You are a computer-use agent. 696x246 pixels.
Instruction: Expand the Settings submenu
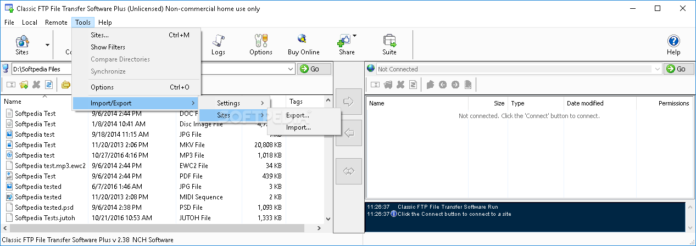tap(233, 103)
